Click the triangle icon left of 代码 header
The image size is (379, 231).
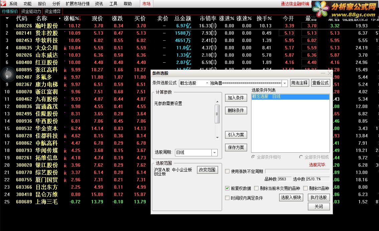click(7, 18)
